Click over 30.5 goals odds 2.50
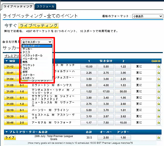This screenshot has width=164, height=146. [106, 138]
